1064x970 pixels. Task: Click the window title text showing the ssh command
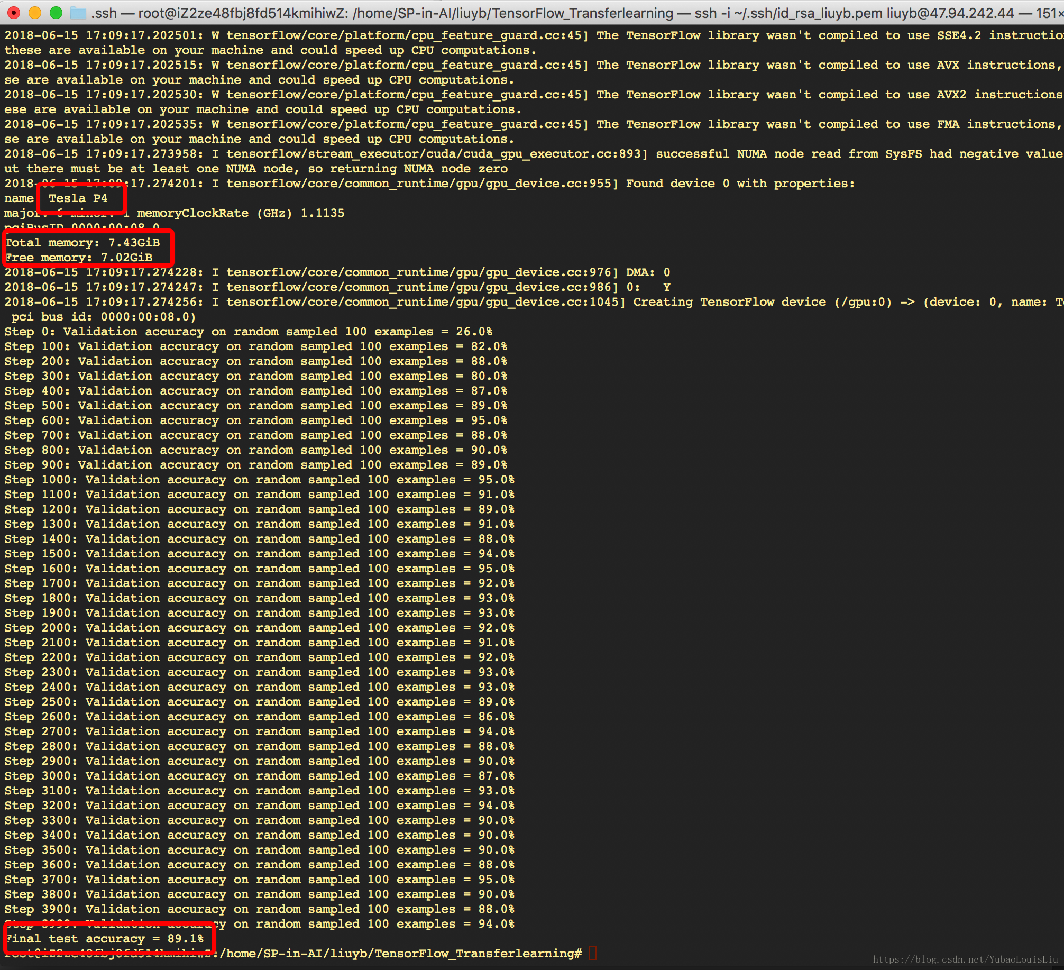tap(576, 13)
